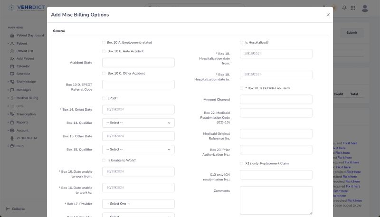Viewport: 380px width, 217px height.
Task: Enable the Is Hospitalized? checkbox
Action: pos(241,42)
